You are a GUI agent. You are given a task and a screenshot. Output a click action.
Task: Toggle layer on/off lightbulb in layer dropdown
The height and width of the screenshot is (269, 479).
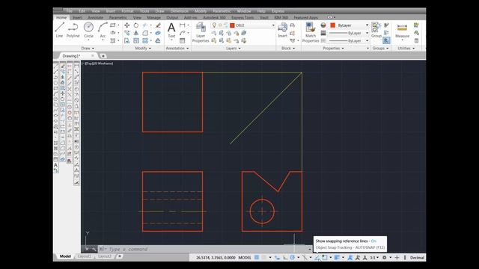click(214, 25)
